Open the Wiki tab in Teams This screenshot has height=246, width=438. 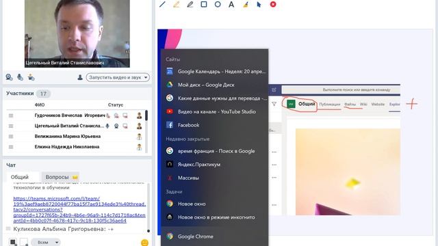coord(363,105)
